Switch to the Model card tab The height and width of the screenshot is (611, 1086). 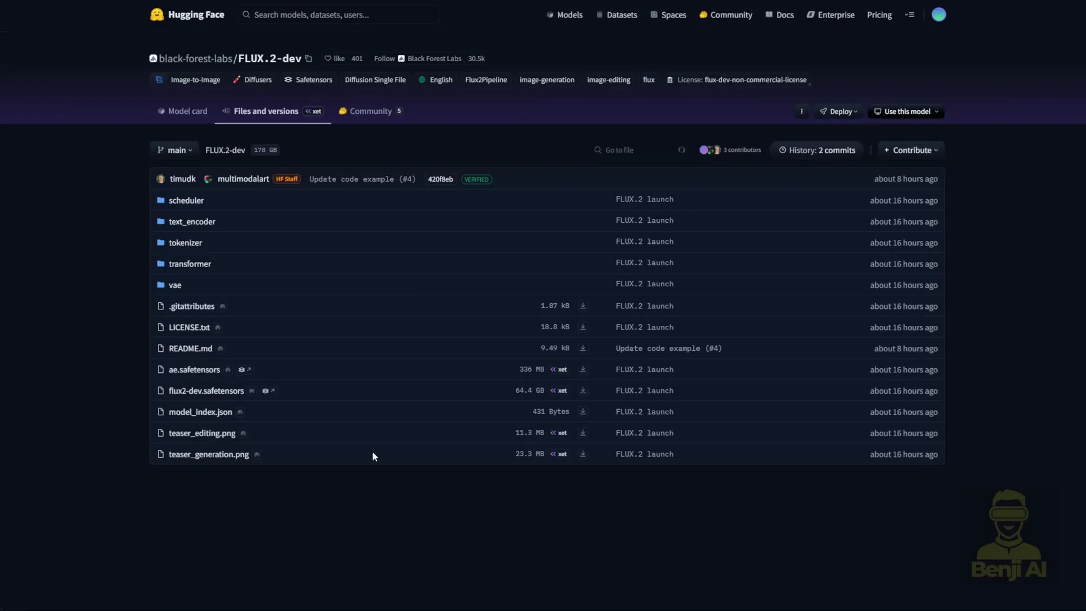[182, 111]
